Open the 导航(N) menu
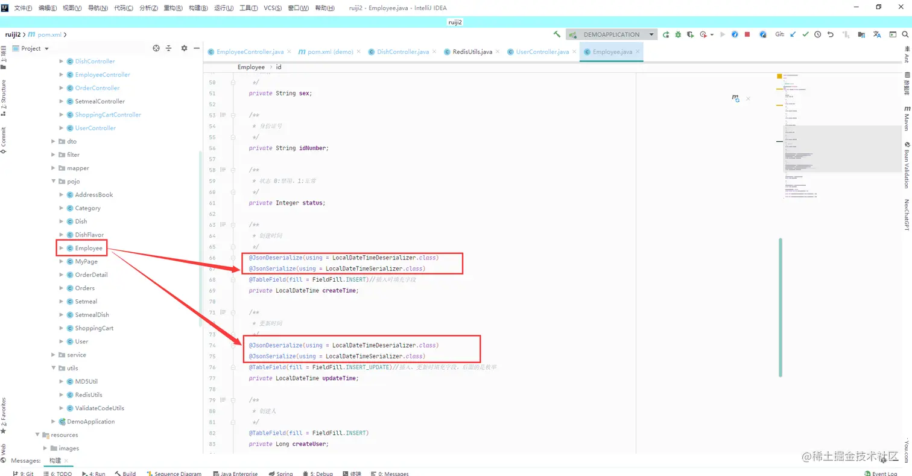 pos(98,8)
